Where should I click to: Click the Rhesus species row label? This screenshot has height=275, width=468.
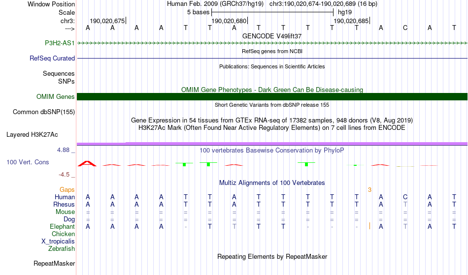pos(64,204)
